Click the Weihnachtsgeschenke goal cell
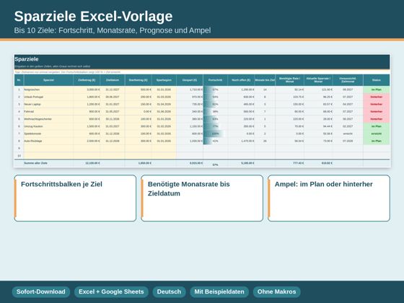 pos(48,119)
